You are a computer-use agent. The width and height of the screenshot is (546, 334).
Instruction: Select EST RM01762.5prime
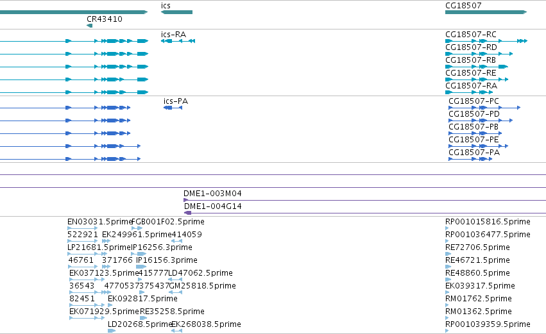[x=447, y=305]
